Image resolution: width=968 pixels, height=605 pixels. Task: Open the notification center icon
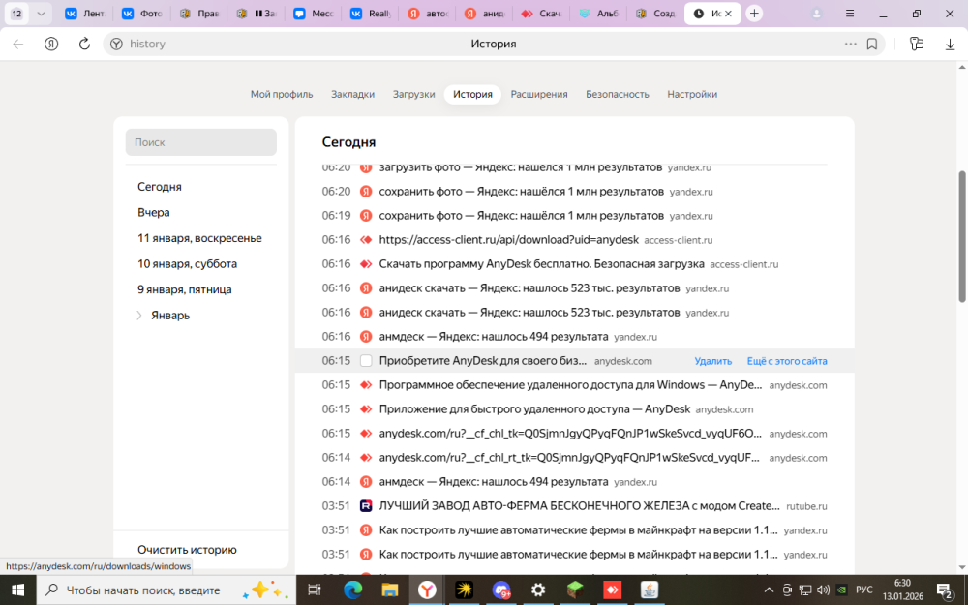coord(944,590)
